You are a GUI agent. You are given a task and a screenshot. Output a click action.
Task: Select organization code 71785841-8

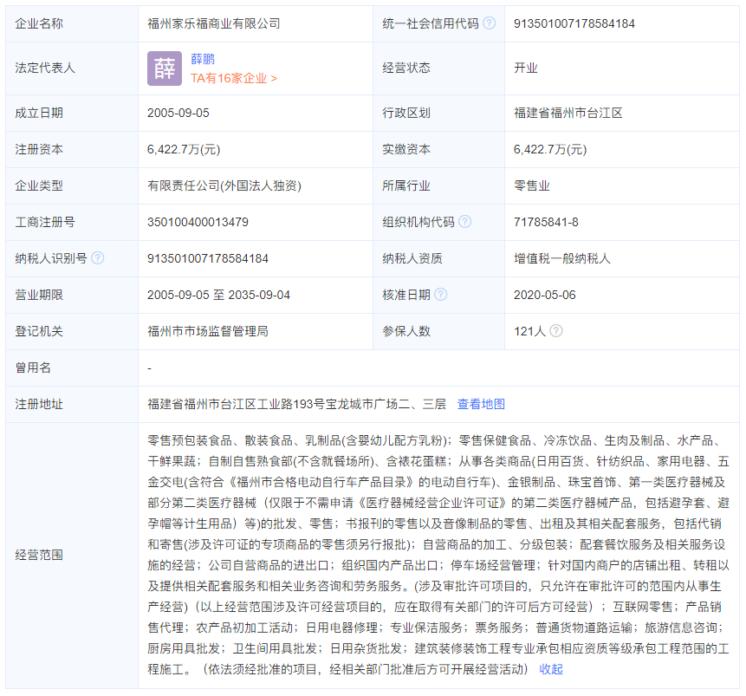tap(546, 222)
